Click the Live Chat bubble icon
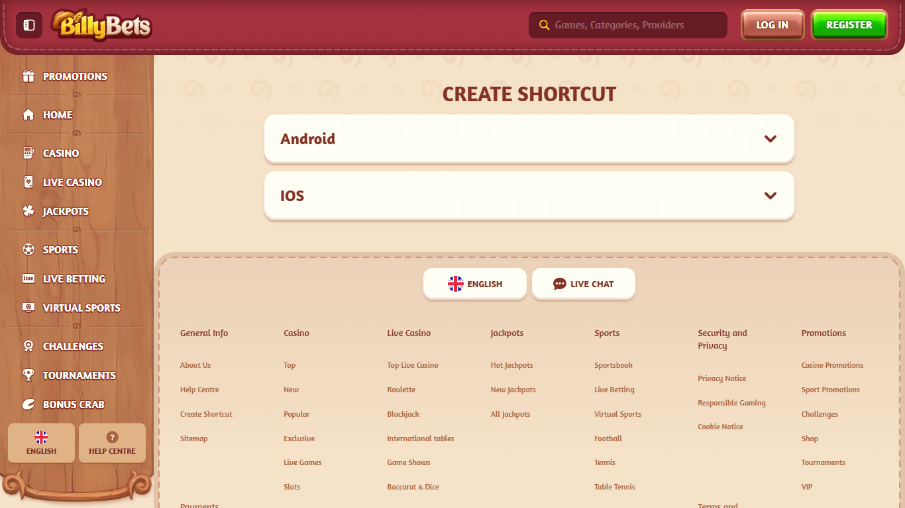 (x=560, y=284)
